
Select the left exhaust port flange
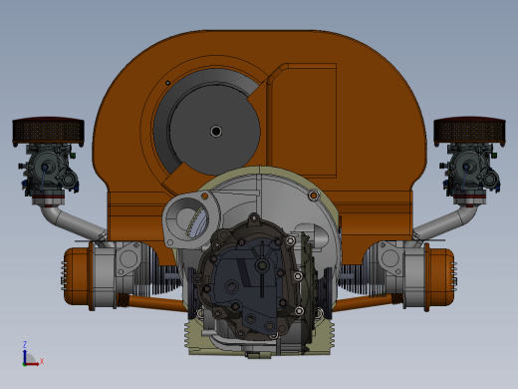(129, 259)
